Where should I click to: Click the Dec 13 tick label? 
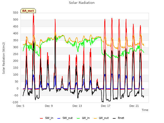[77, 106]
